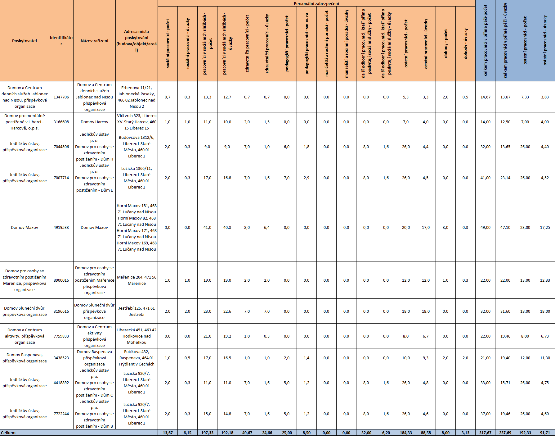Click value 15,71 in Dům C row
Image resolution: width=555 pixels, height=436 pixels.
pos(505,383)
